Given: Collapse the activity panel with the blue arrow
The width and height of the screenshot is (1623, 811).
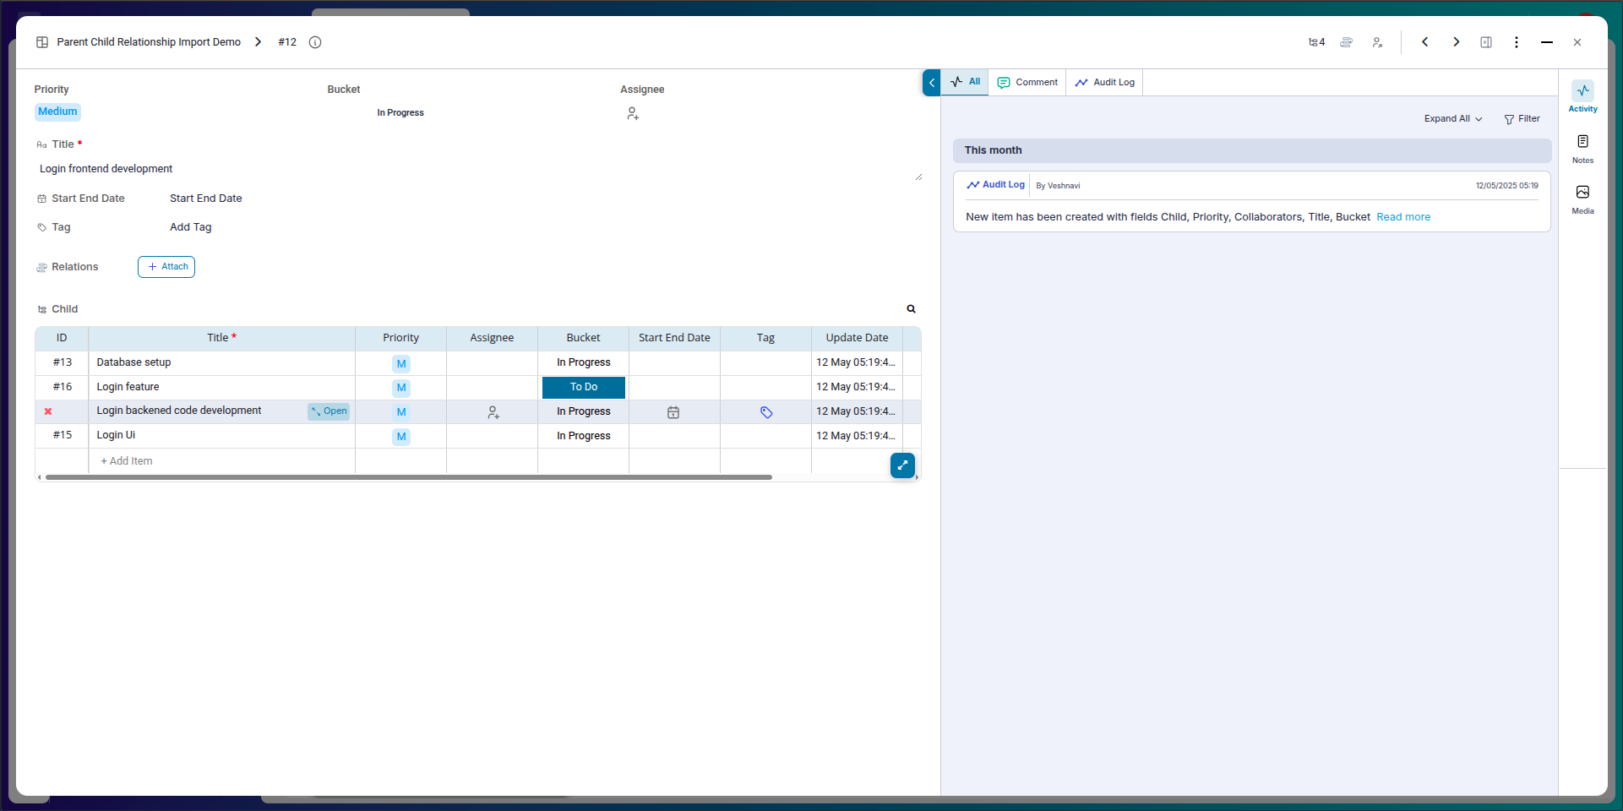Looking at the screenshot, I should point(931,83).
